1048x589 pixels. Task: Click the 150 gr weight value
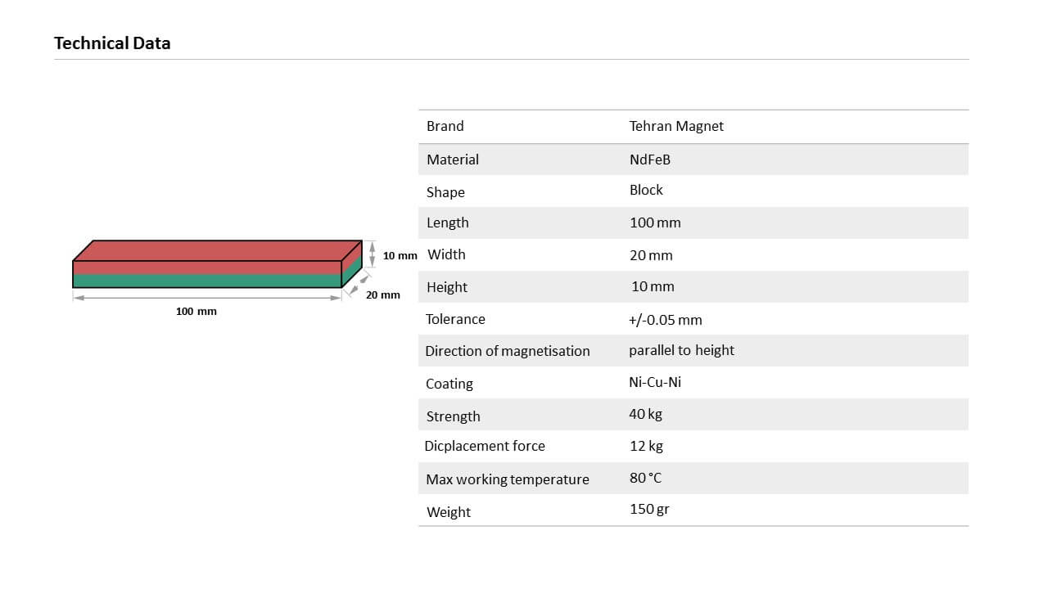[649, 509]
